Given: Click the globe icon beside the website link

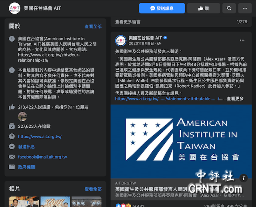Looking at the screenshot, I should click(12, 137).
